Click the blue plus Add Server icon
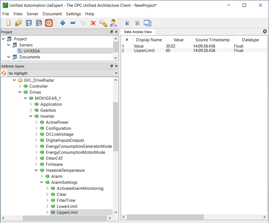This screenshot has height=223, width=269. pos(63,23)
